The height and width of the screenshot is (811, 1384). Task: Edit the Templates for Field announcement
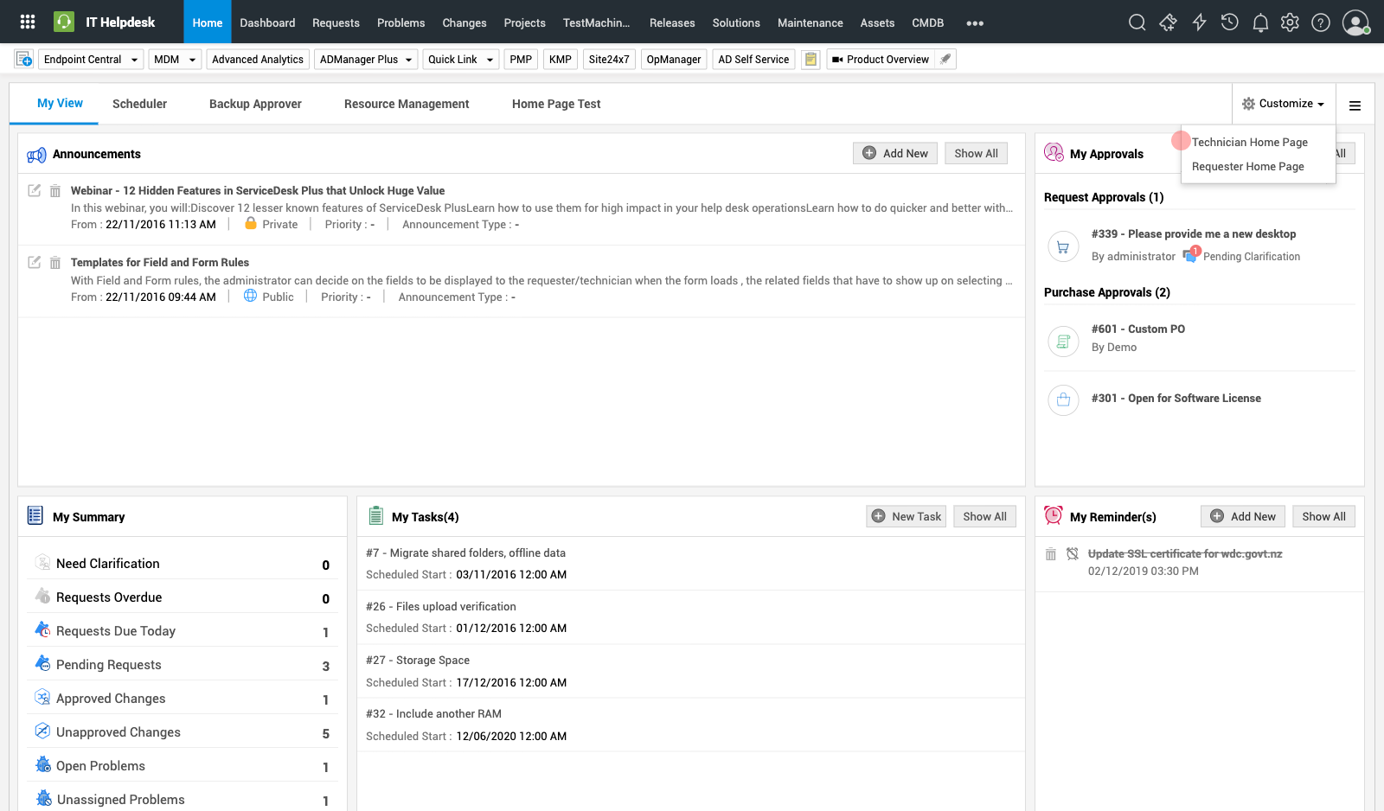35,263
